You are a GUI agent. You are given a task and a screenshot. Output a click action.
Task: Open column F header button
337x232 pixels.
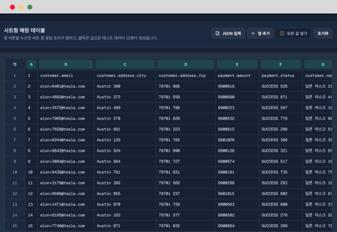(x=281, y=64)
